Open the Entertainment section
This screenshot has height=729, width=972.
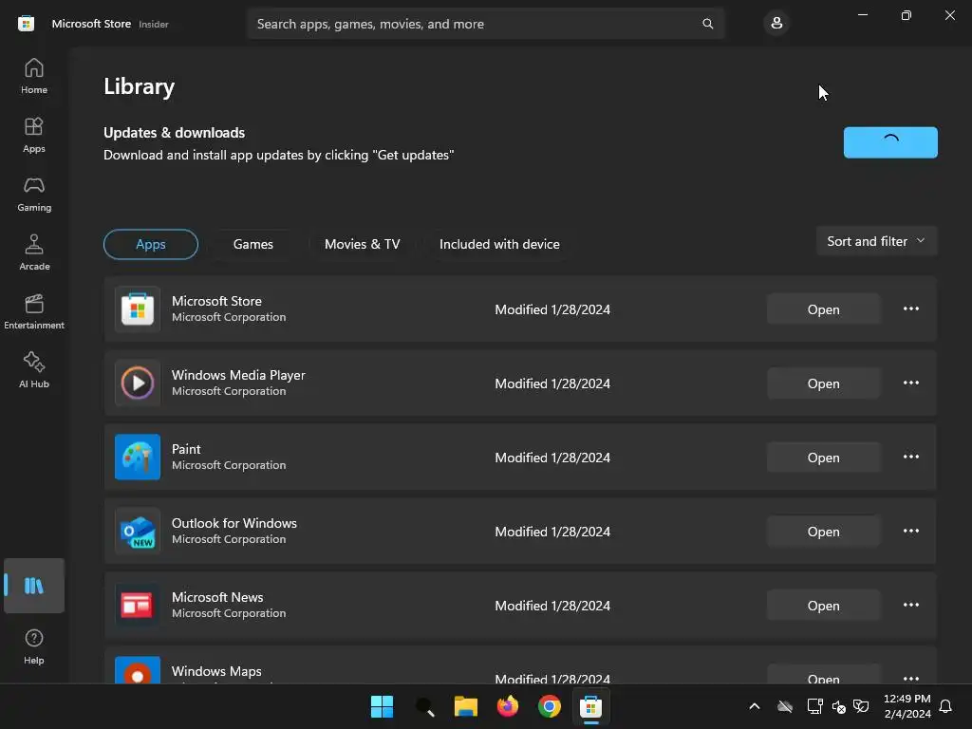click(34, 311)
